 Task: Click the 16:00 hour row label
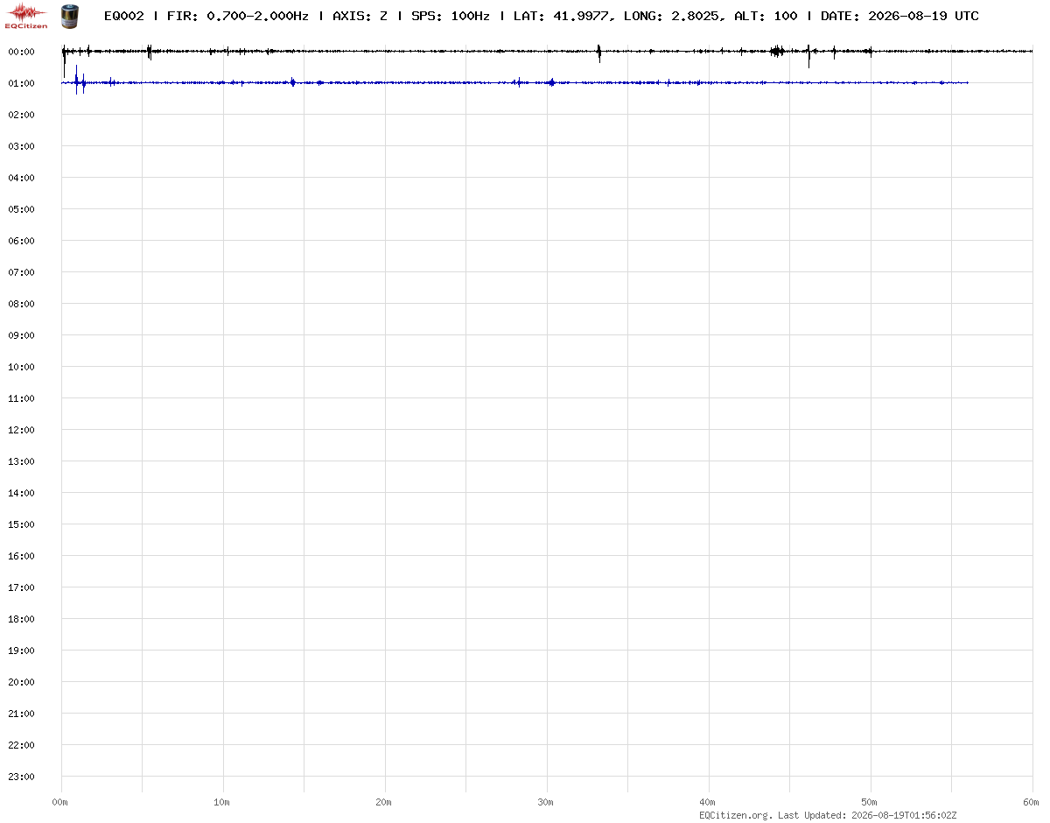(x=20, y=556)
